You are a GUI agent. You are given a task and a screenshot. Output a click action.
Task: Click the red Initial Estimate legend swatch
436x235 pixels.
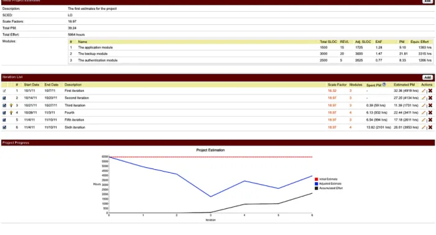316,179
